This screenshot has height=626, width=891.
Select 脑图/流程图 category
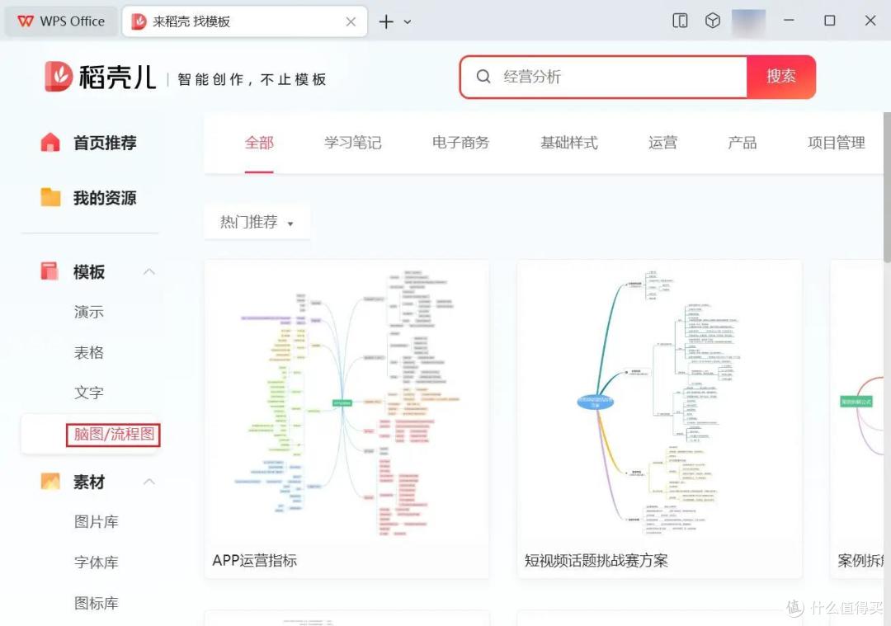(114, 435)
